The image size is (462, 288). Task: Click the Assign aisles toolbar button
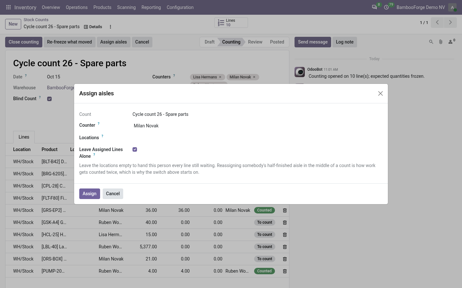click(114, 42)
